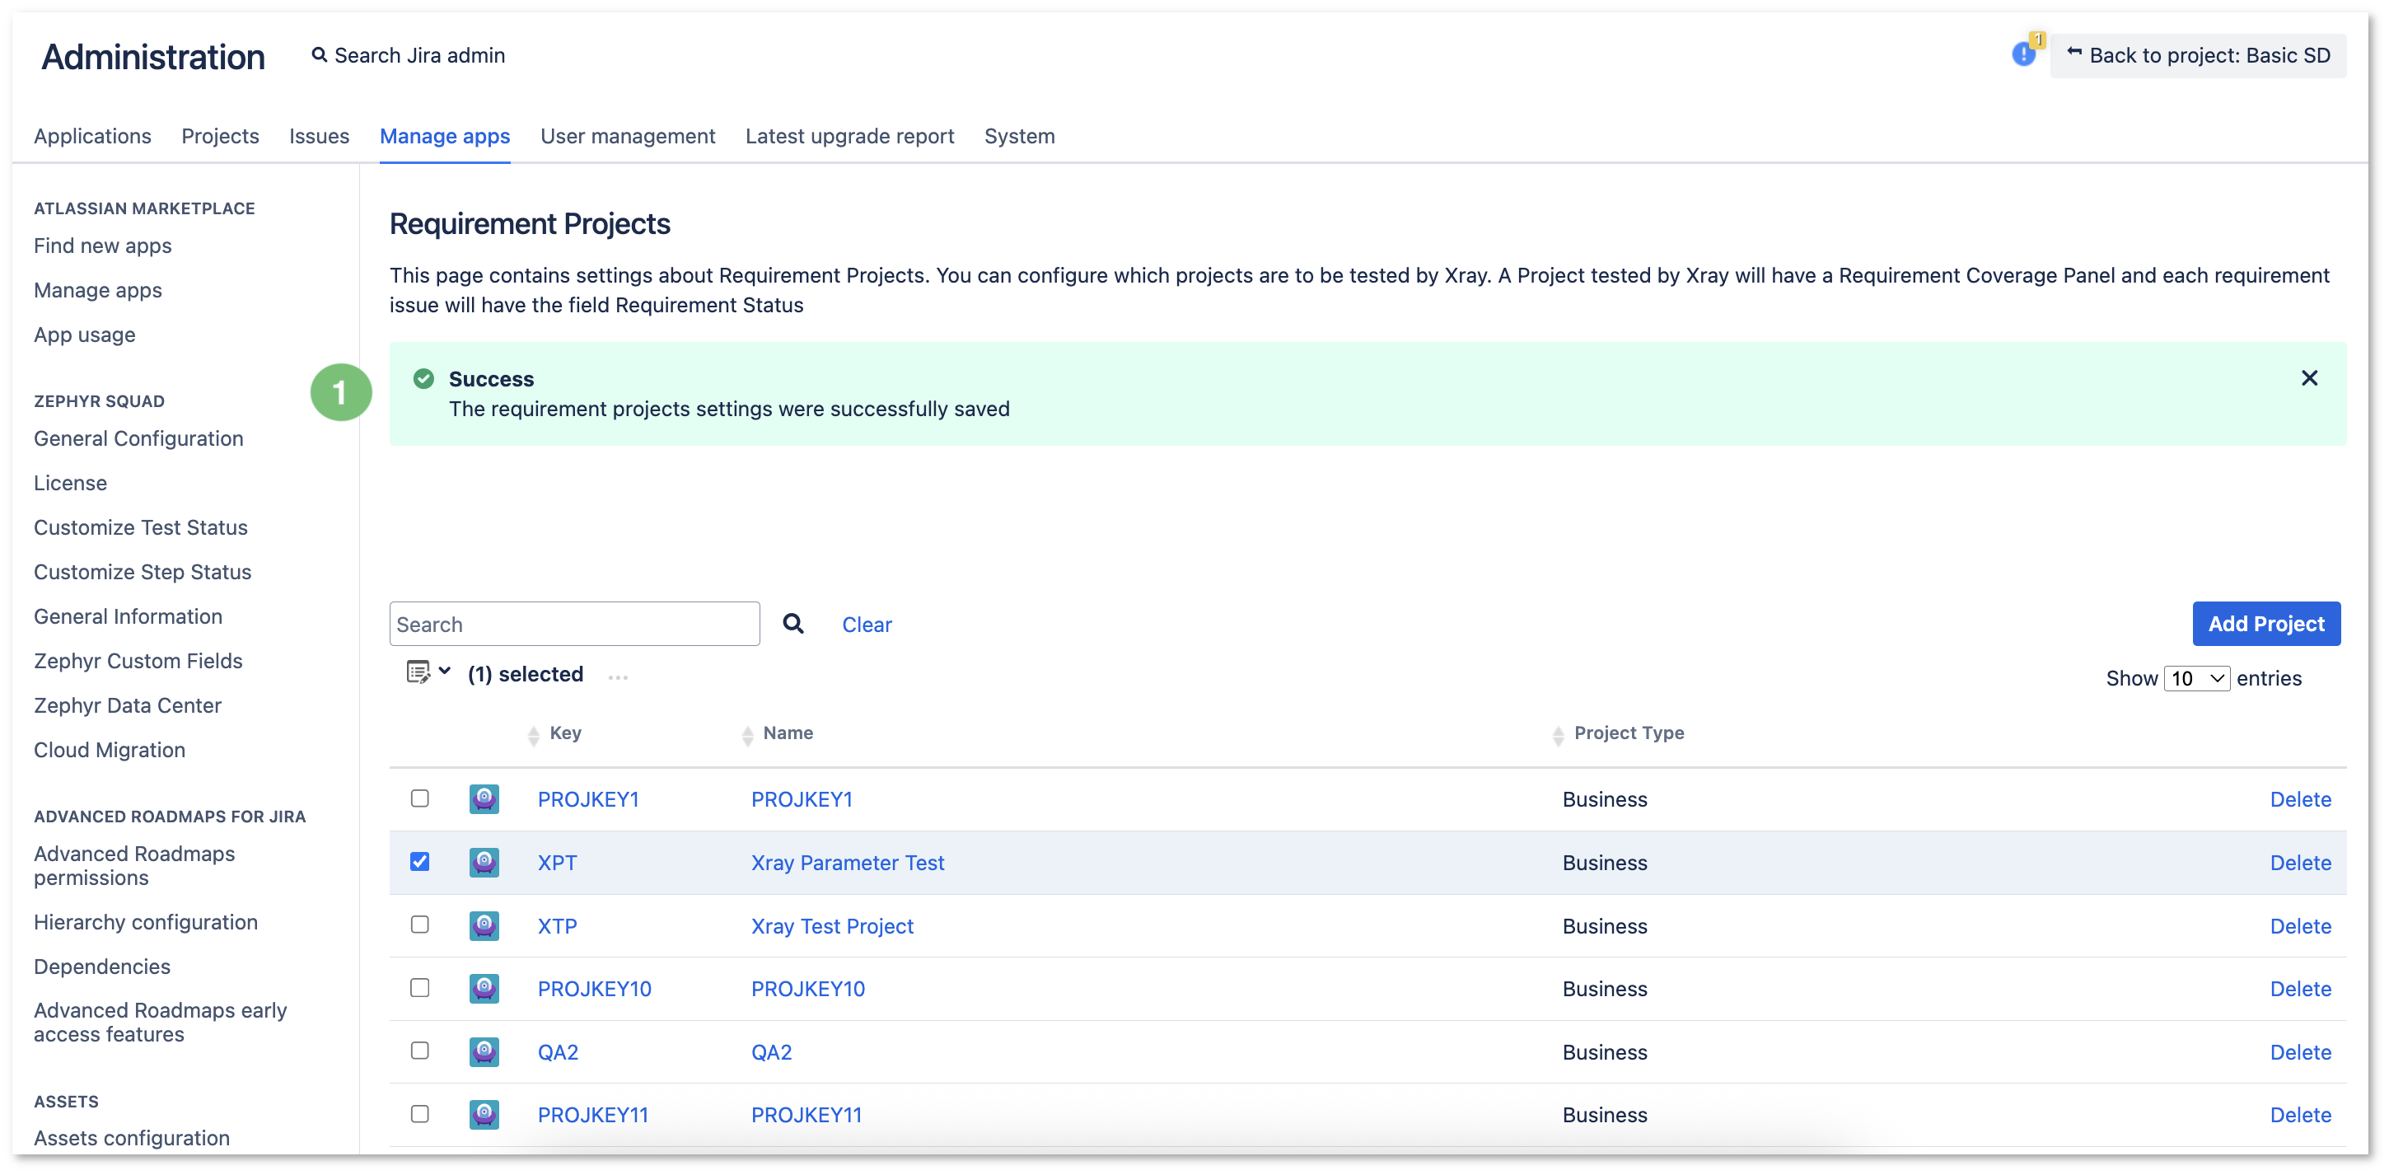The width and height of the screenshot is (2389, 1175).
Task: Delete the PROJKEY11 requirement project
Action: [x=2300, y=1114]
